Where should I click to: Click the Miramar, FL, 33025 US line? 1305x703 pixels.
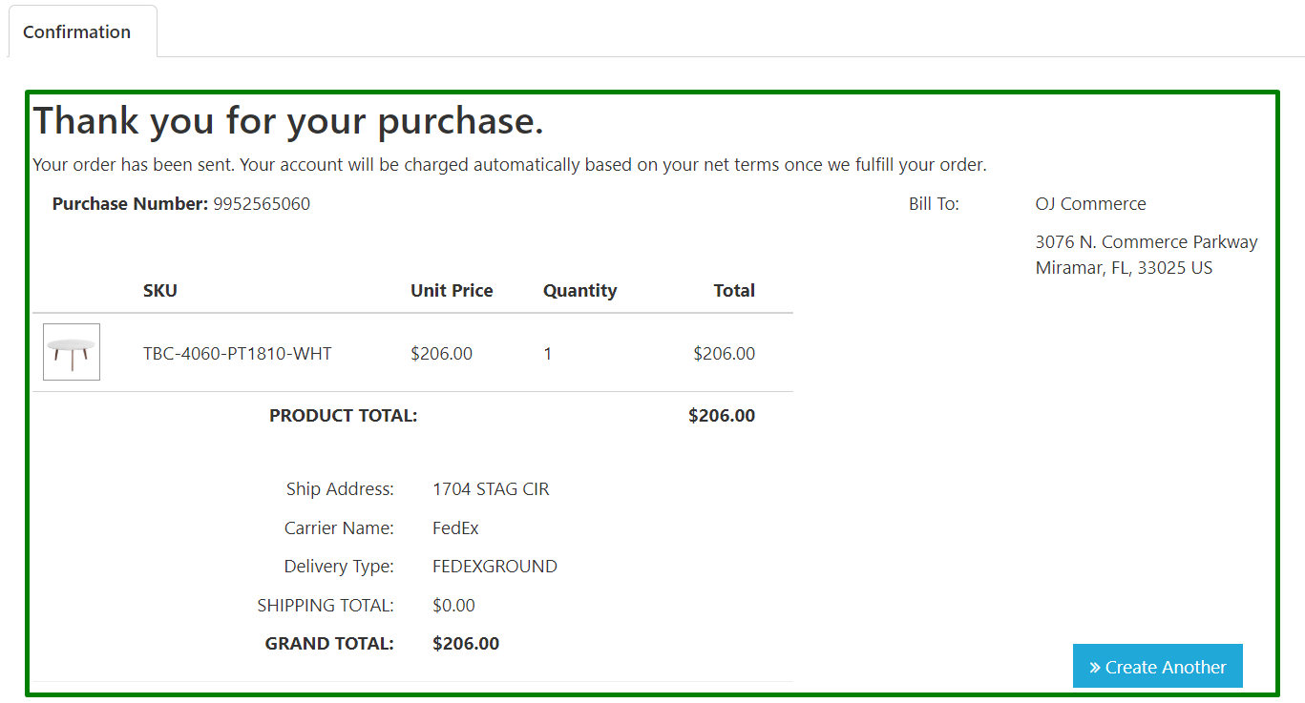click(1124, 268)
